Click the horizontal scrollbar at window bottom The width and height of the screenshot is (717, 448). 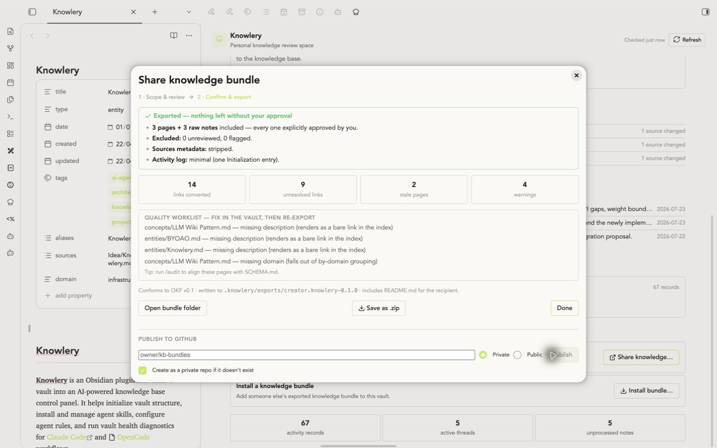pyautogui.click(x=358, y=446)
